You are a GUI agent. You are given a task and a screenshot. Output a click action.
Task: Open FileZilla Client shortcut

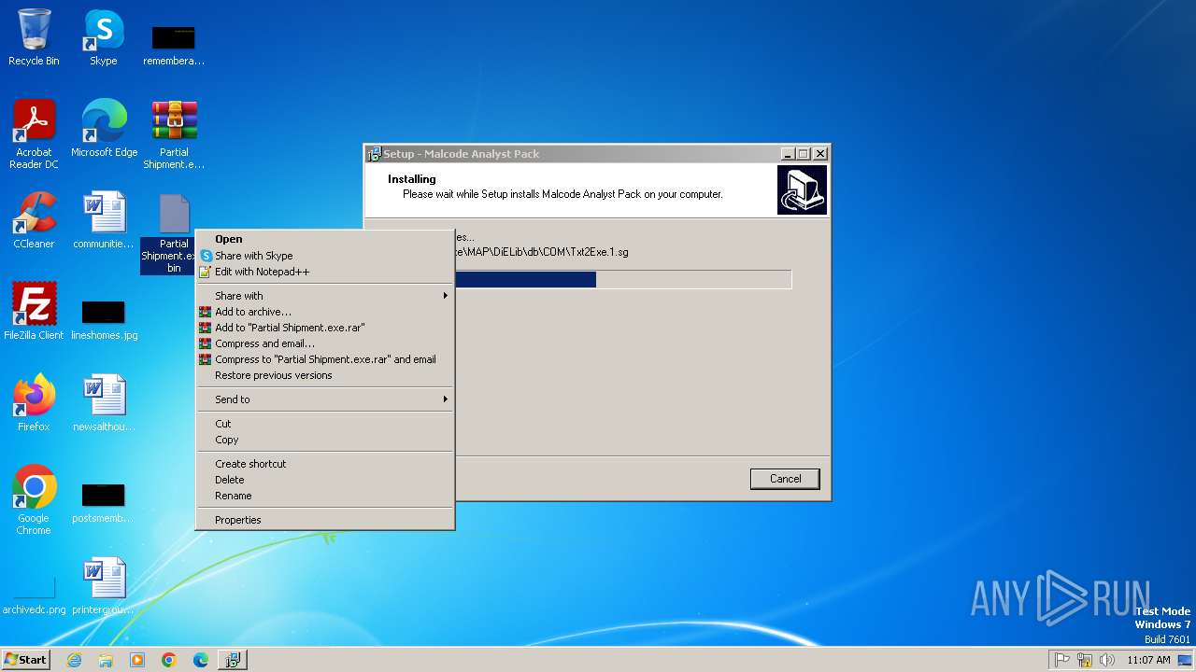pyautogui.click(x=34, y=312)
